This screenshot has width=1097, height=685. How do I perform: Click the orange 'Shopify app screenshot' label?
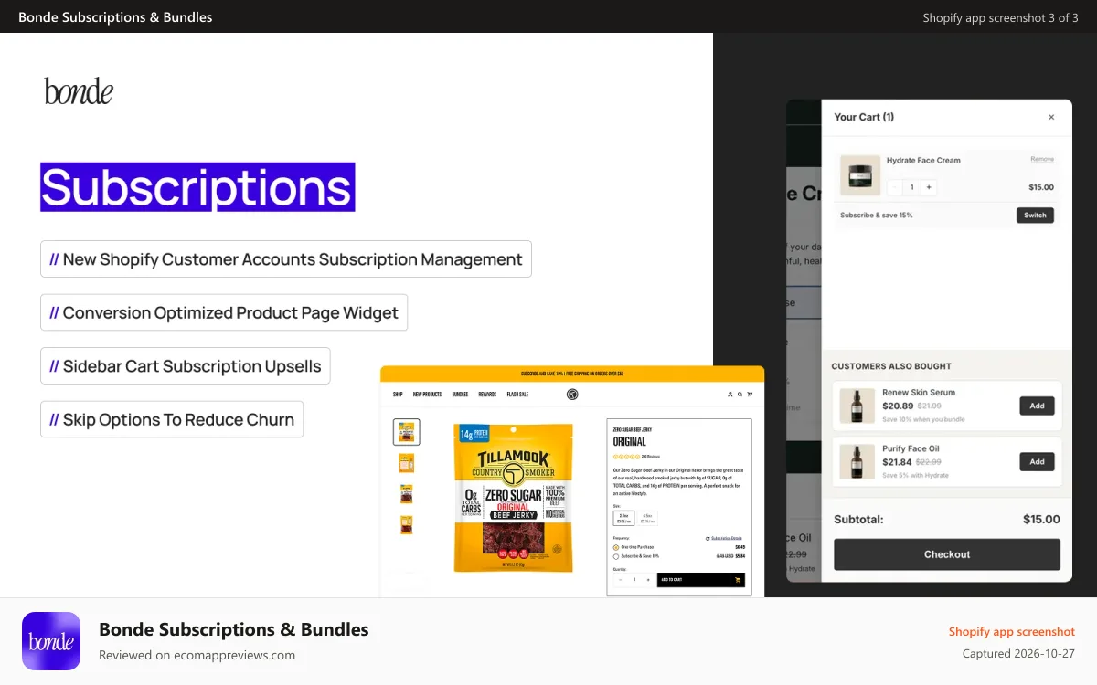(x=1012, y=631)
